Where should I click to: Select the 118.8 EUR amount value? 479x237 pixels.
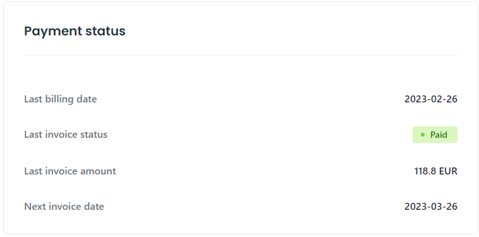(436, 171)
